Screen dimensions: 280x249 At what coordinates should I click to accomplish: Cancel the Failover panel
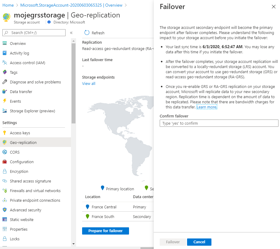click(x=199, y=242)
